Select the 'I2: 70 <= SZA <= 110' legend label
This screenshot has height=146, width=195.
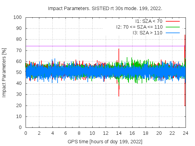(x=139, y=27)
